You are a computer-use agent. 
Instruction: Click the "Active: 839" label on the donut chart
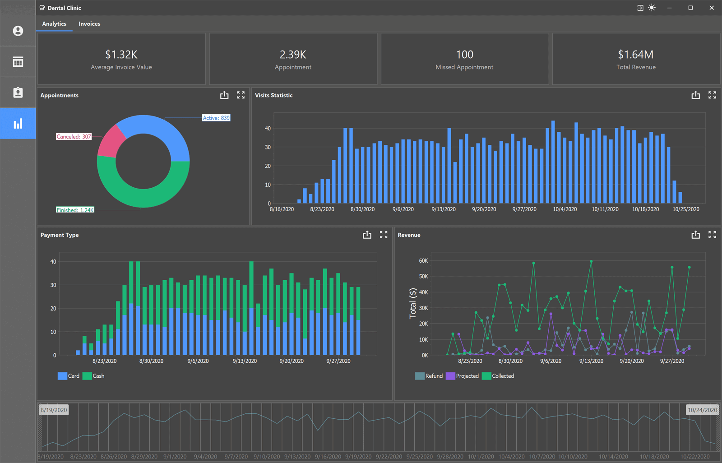pyautogui.click(x=216, y=117)
